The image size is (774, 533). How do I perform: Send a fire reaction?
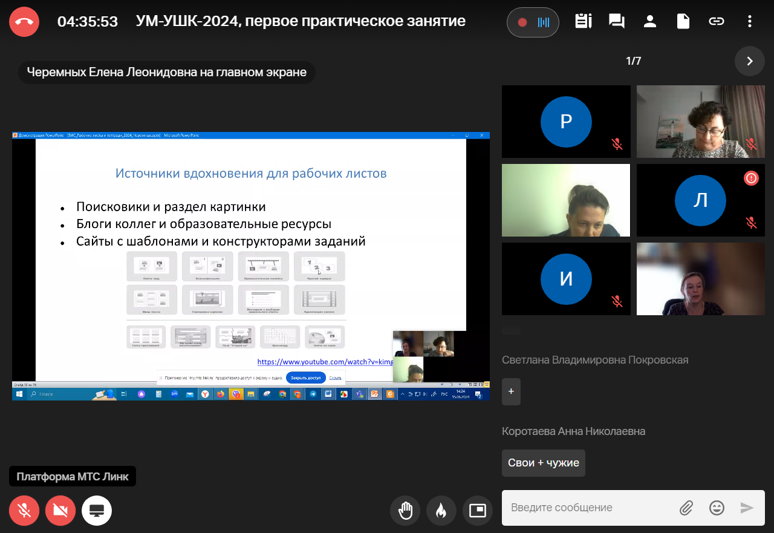[x=441, y=511]
